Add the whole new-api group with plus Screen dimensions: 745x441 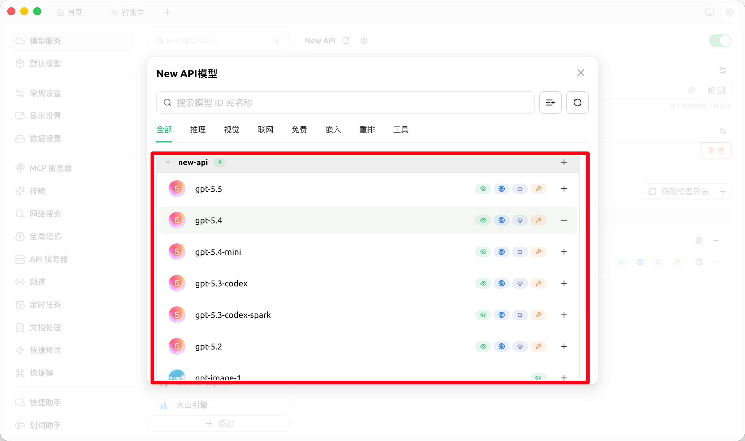click(x=564, y=162)
